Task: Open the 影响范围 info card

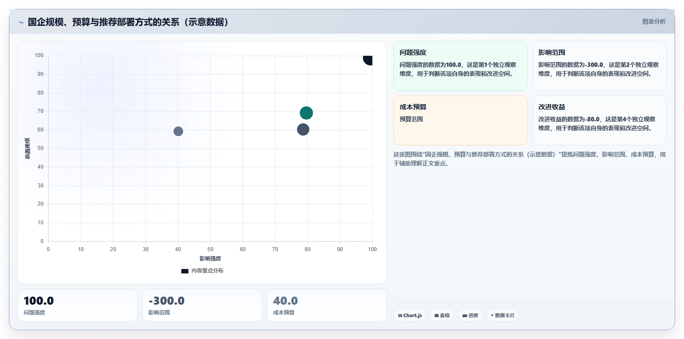Action: pyautogui.click(x=599, y=66)
